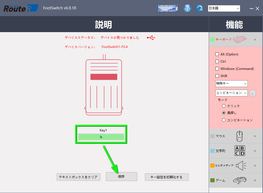Click テキストボックスをクリア to clear the textbox
This screenshot has height=193, width=263.
[x=78, y=177]
